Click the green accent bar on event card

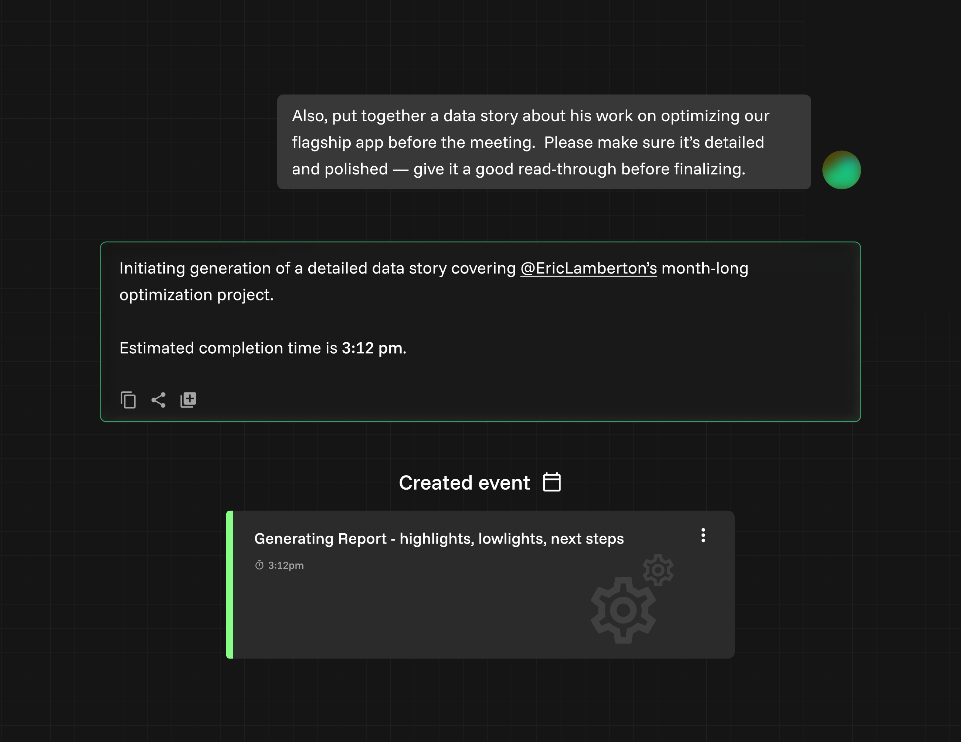pos(230,585)
